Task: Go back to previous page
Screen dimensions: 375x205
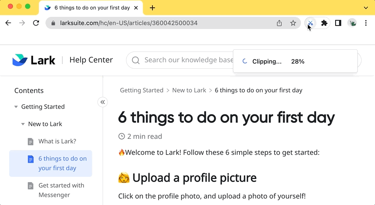Action: (8, 23)
